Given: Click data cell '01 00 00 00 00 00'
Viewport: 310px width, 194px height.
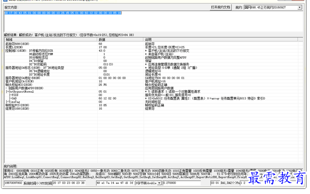Looking at the screenshot, I should point(112,78).
